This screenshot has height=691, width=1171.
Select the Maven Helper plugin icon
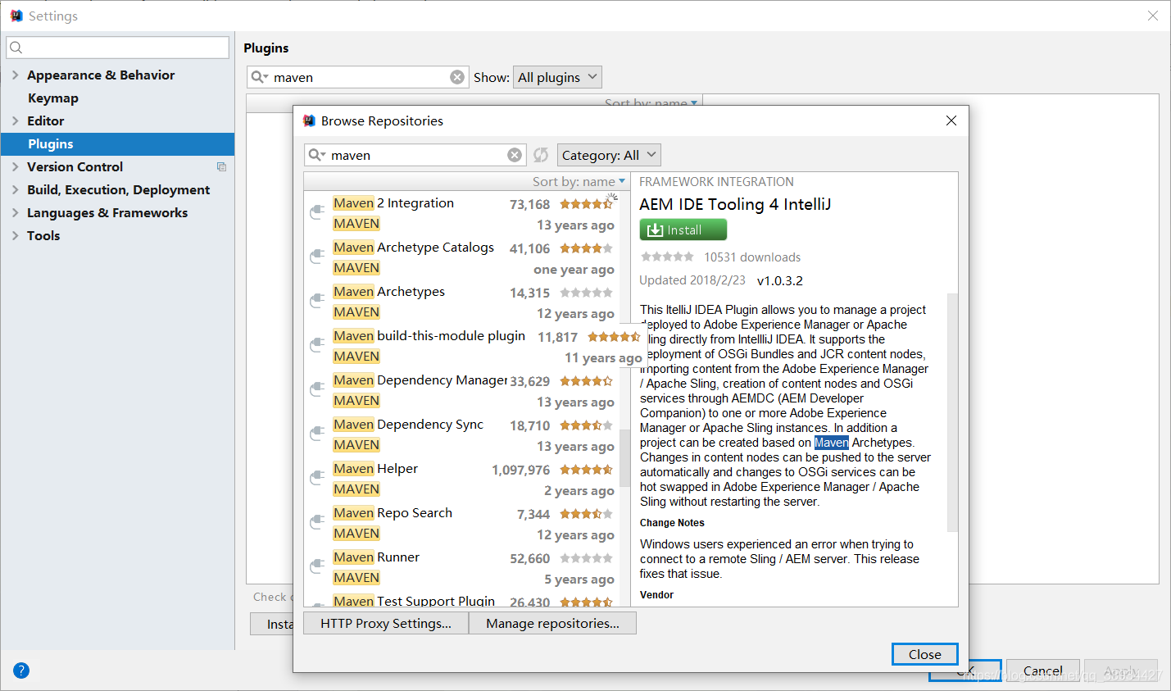pos(317,479)
